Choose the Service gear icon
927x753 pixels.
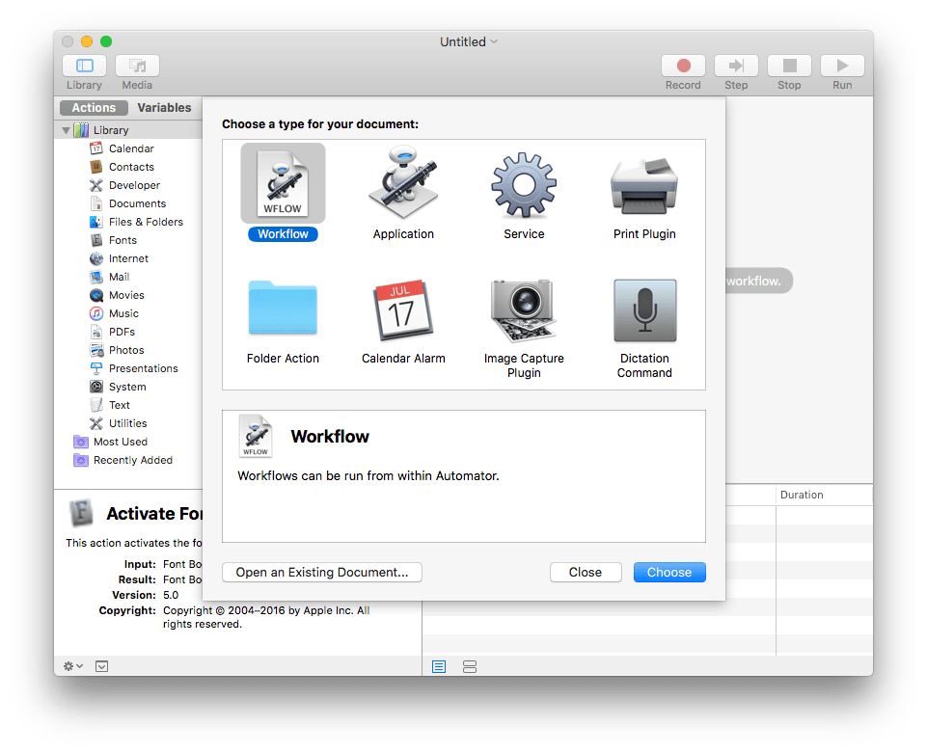click(524, 185)
